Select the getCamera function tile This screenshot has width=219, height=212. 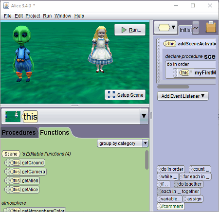click(x=26, y=172)
